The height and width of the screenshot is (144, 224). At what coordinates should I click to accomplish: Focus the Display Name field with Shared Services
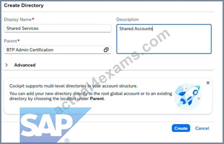(58, 28)
